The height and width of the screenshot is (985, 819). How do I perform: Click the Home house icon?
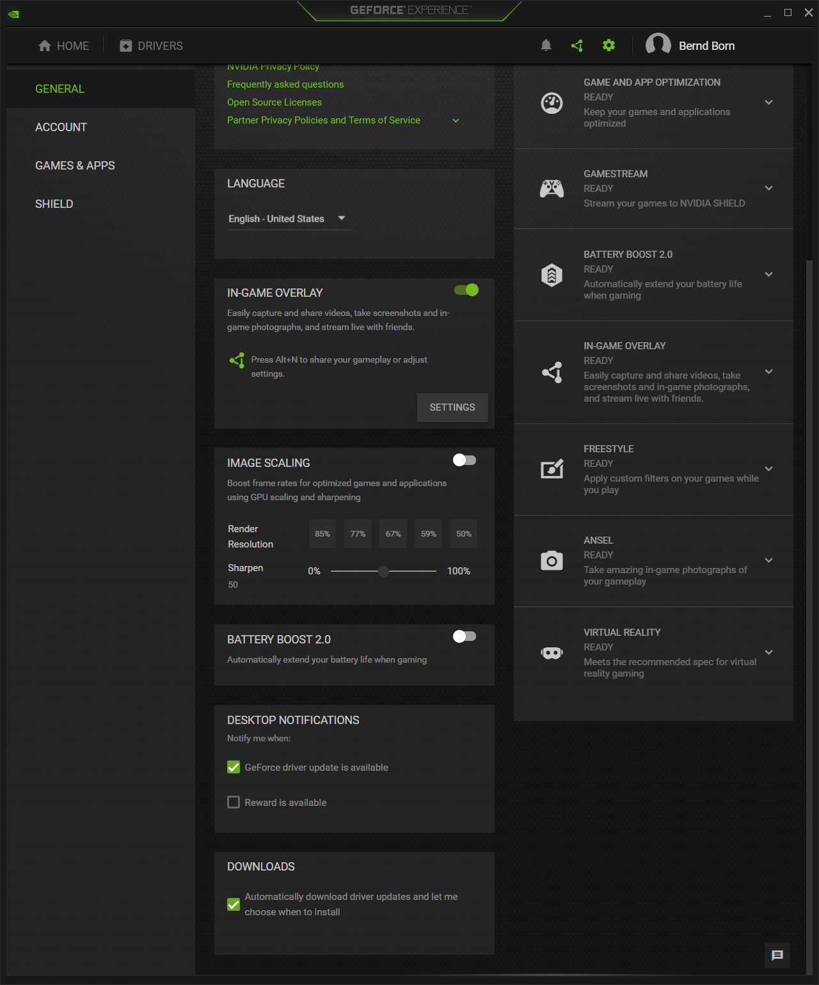point(44,45)
